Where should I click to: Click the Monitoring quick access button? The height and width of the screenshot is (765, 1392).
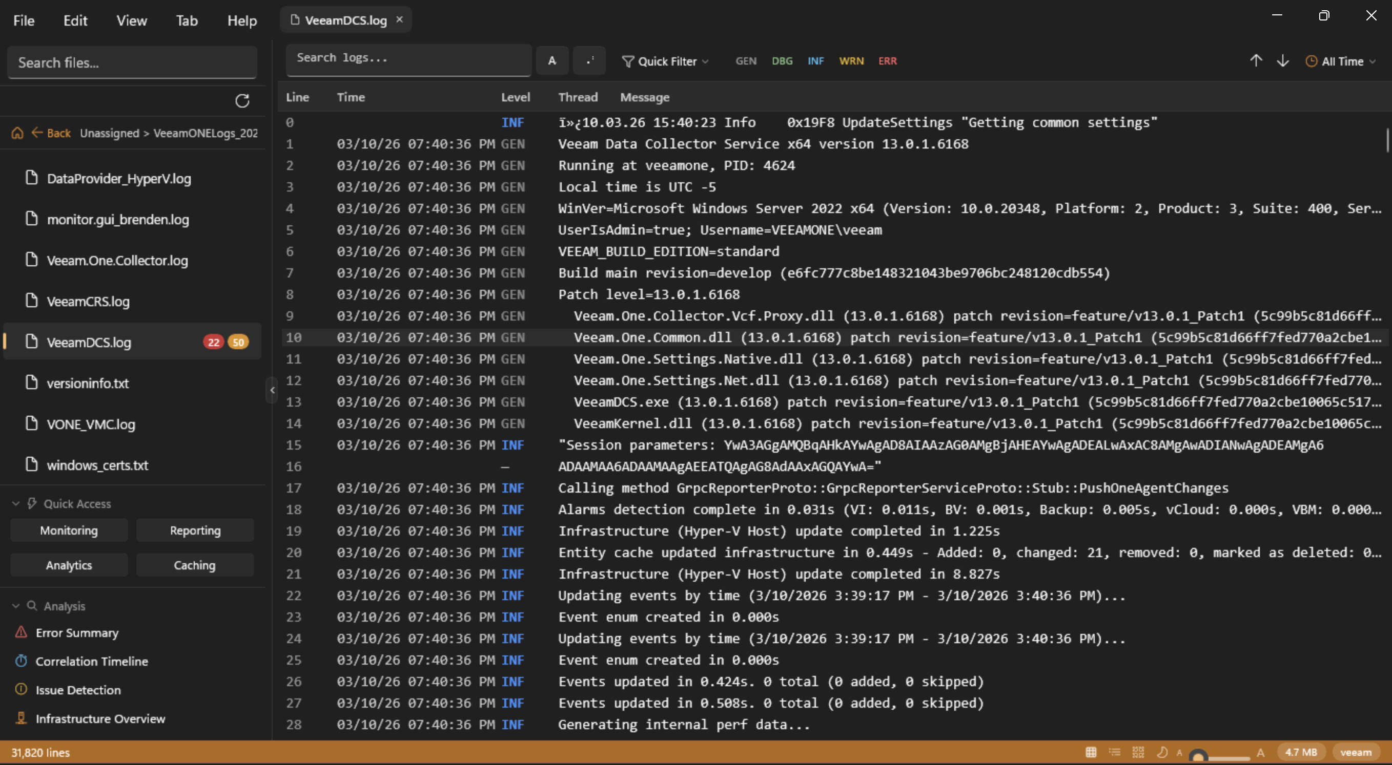[x=69, y=530]
